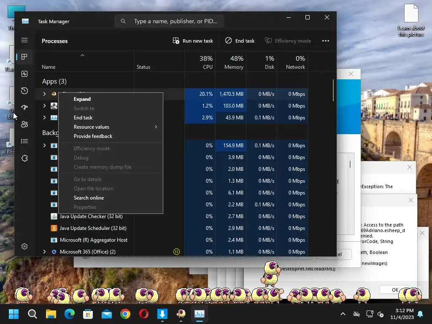Select Microsoft (R) Aggregator Host row
The height and width of the screenshot is (324, 432).
coord(172,240)
